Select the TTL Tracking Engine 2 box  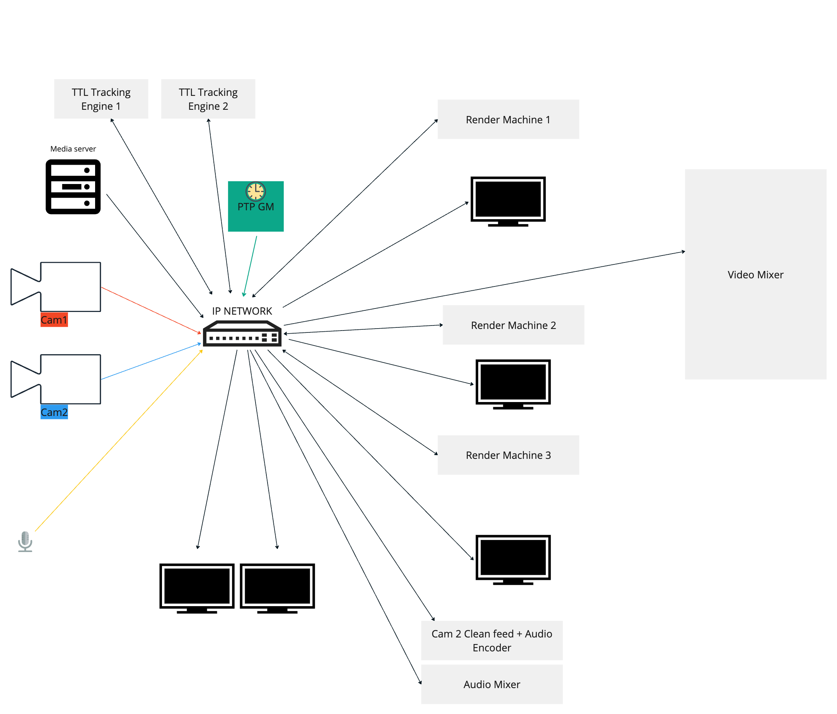208,99
